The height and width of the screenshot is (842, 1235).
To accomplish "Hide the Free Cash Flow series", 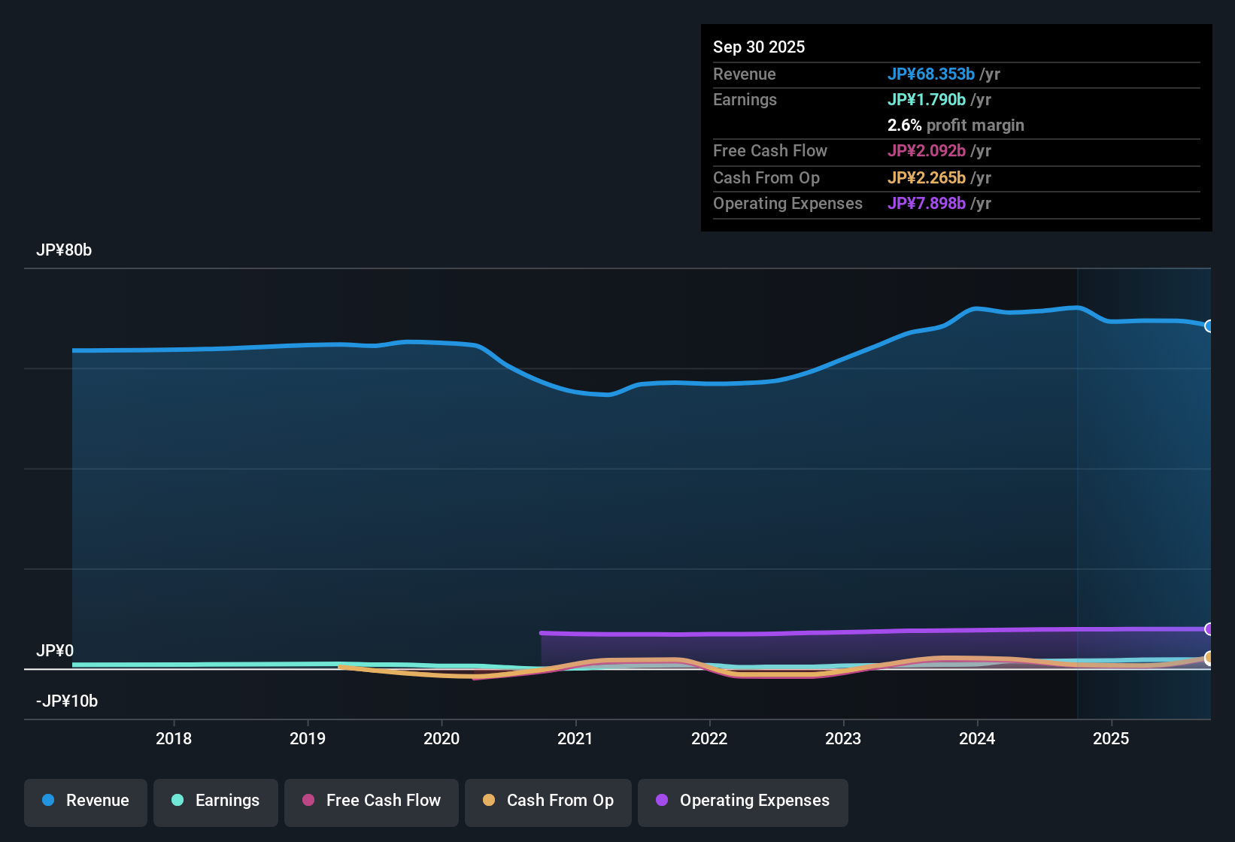I will click(x=371, y=801).
